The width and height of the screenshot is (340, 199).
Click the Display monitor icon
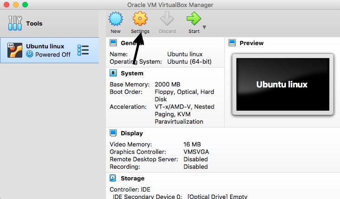113,133
